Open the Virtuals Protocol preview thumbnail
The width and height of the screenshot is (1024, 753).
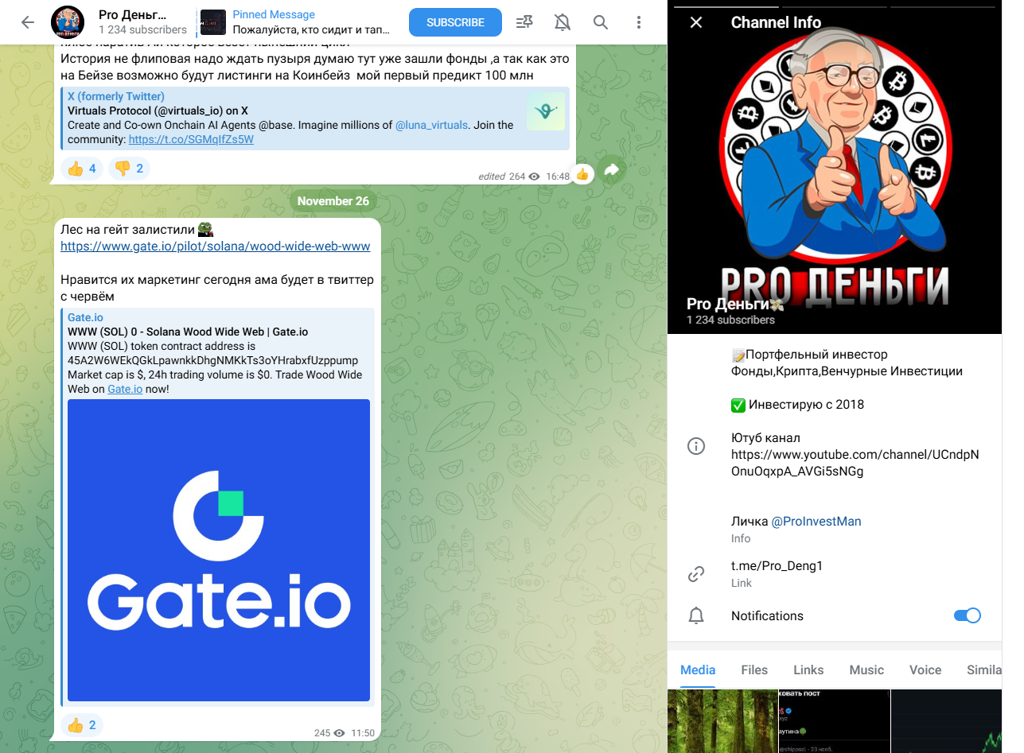(546, 111)
